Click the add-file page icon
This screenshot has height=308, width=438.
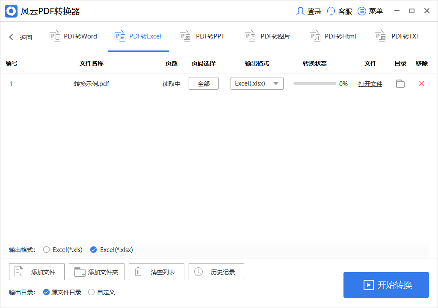[x=19, y=272]
